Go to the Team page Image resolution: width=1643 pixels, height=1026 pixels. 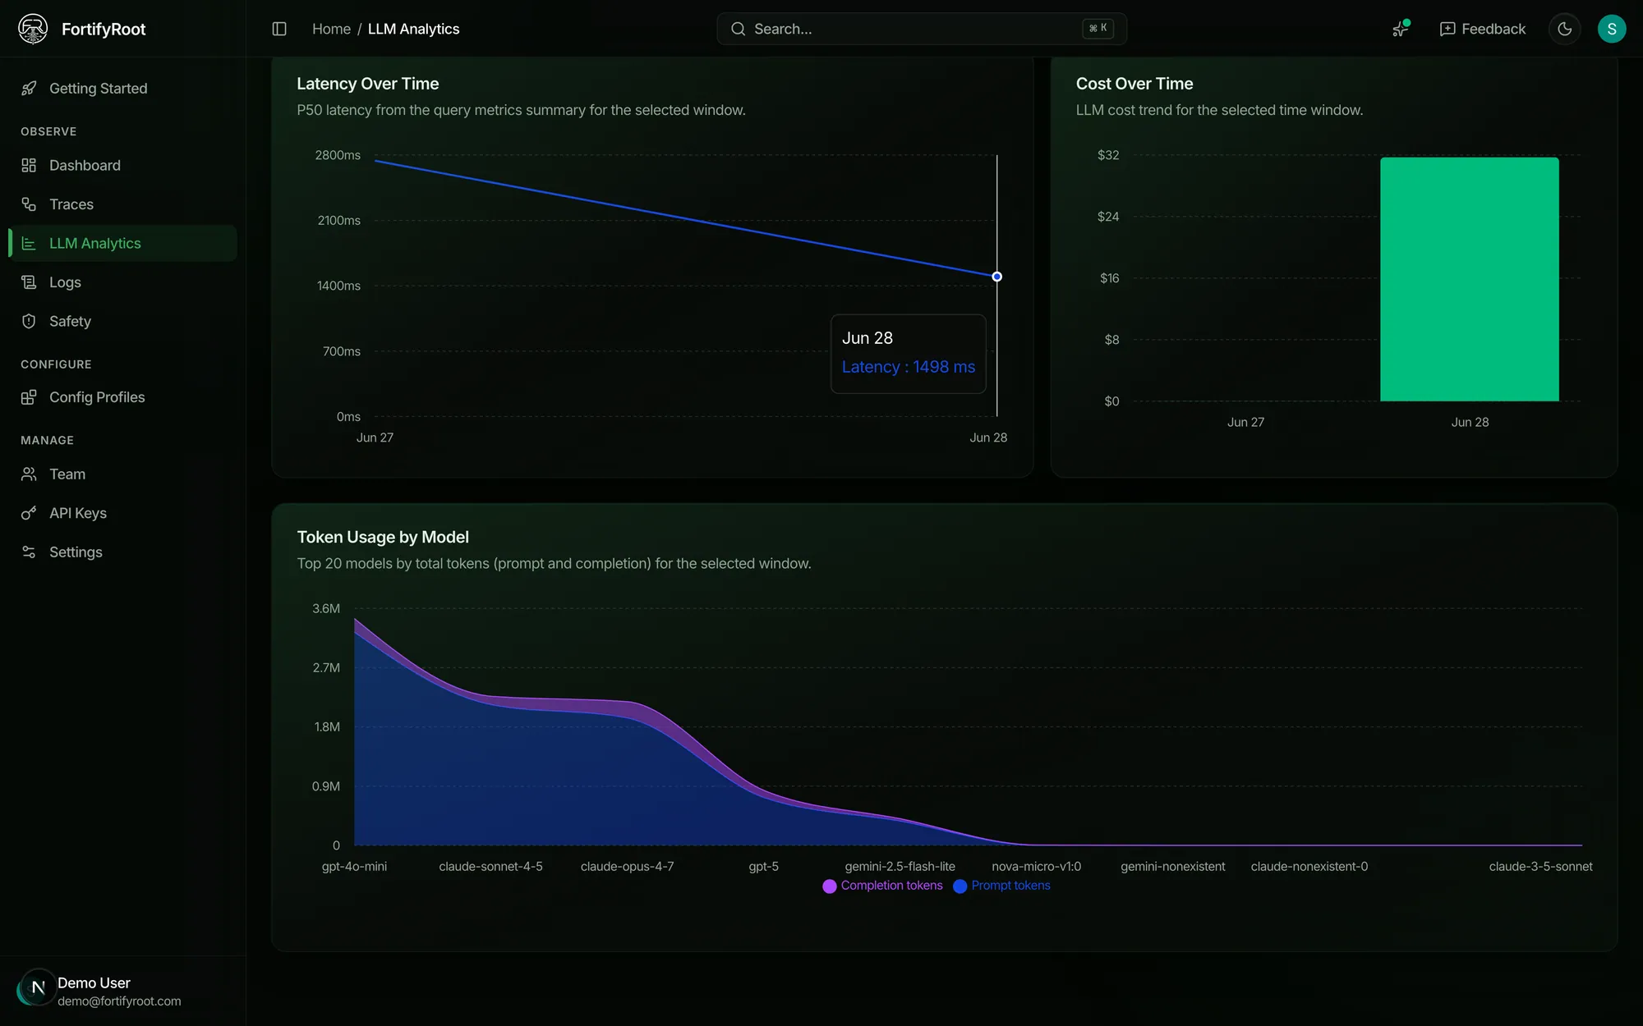point(123,474)
